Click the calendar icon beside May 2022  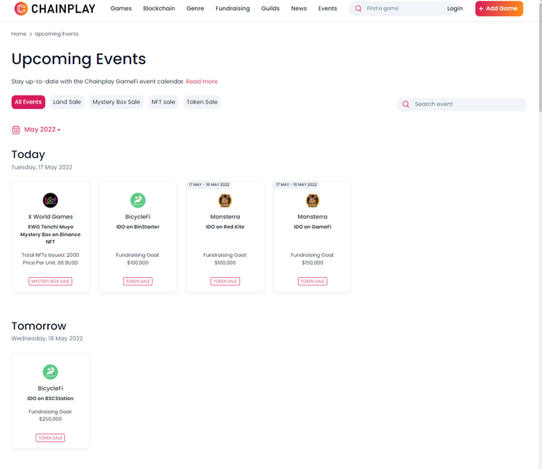point(16,129)
